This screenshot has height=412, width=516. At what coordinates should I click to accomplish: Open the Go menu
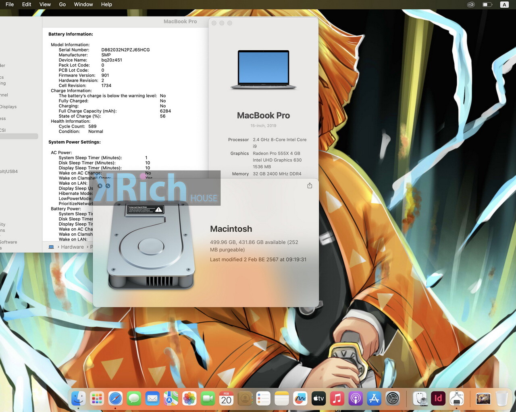[x=62, y=4]
